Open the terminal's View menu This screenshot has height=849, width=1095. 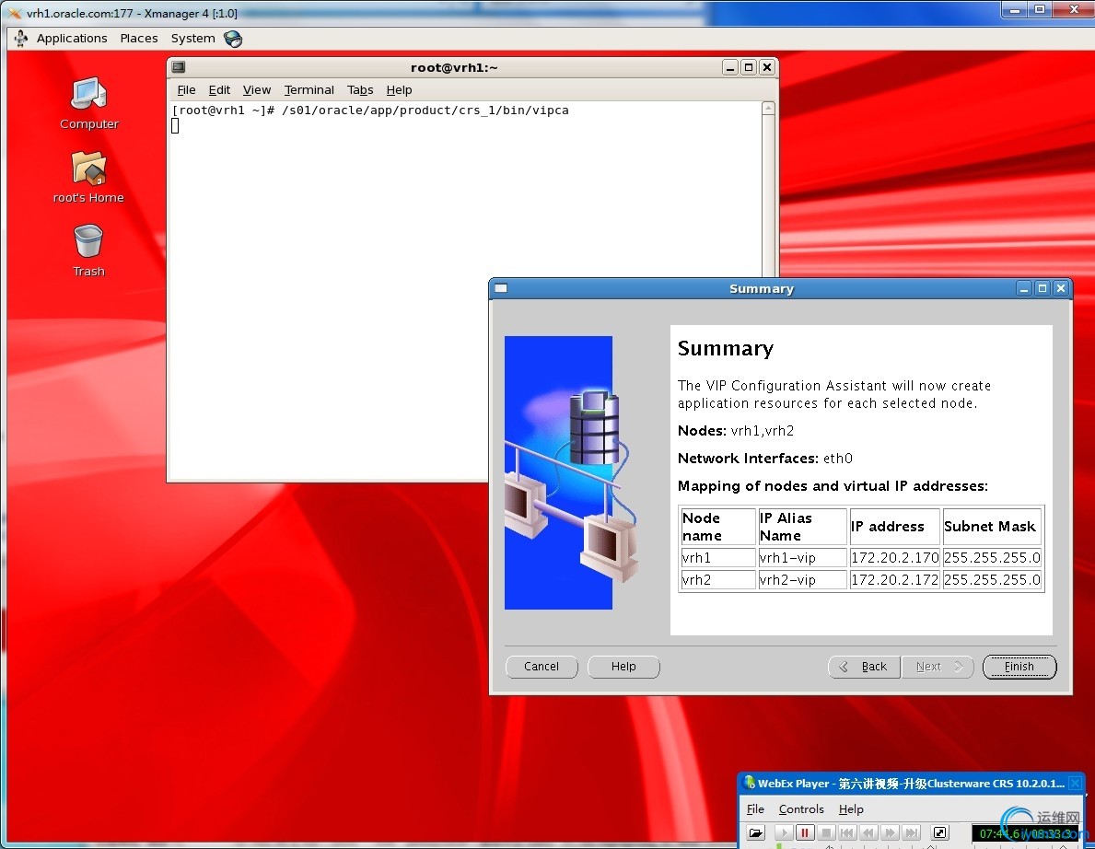pos(257,90)
